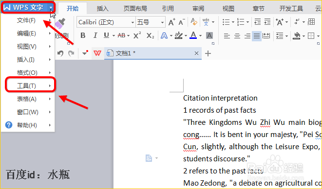This screenshot has width=322, height=189.
Task: Toggle underline formatting
Action: [106, 35]
